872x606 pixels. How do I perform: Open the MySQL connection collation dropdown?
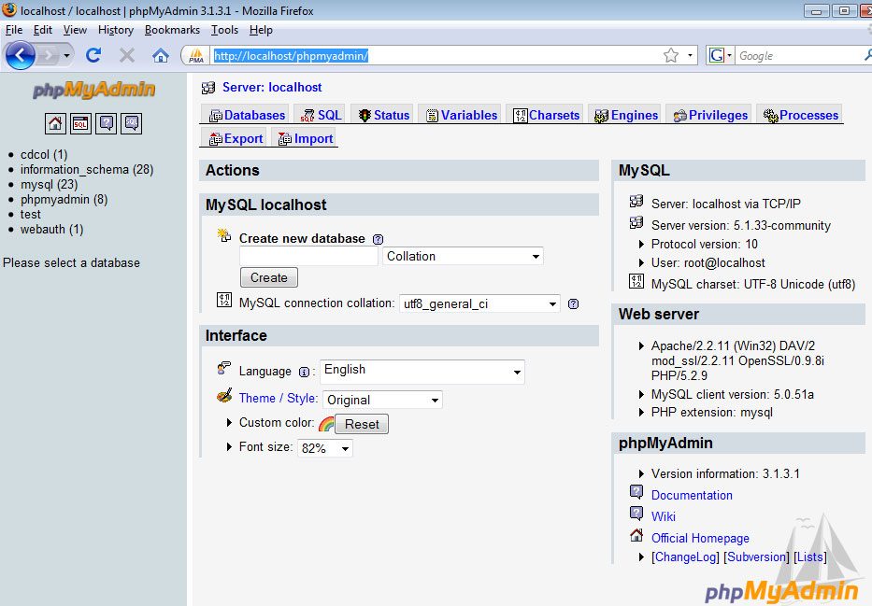(479, 303)
